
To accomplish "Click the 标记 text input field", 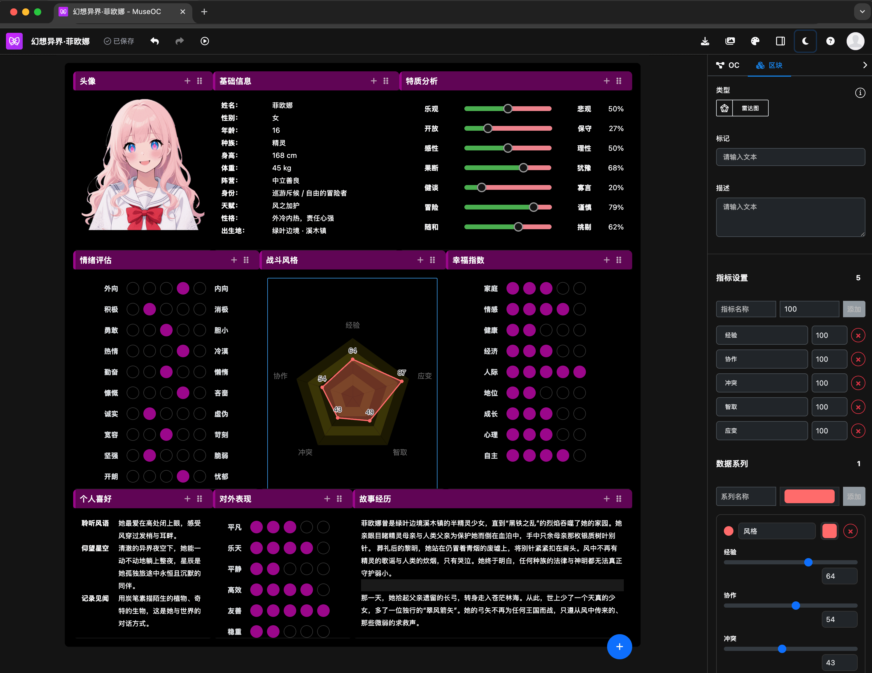I will pyautogui.click(x=790, y=157).
